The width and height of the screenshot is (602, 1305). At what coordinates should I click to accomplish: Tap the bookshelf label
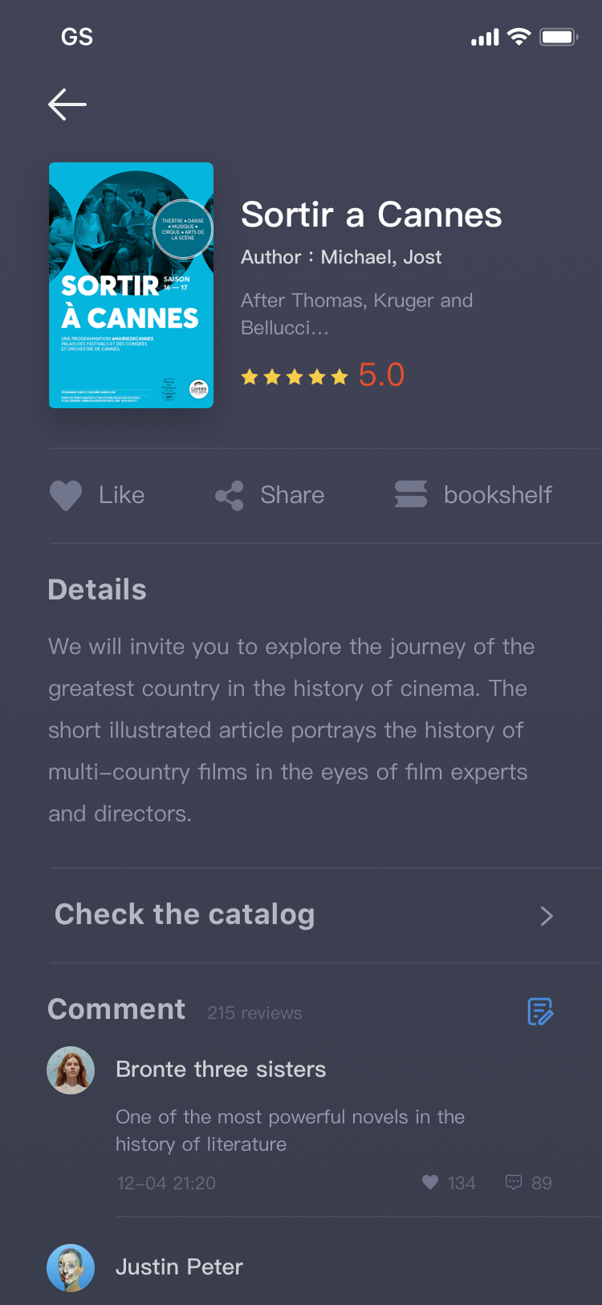click(x=498, y=495)
